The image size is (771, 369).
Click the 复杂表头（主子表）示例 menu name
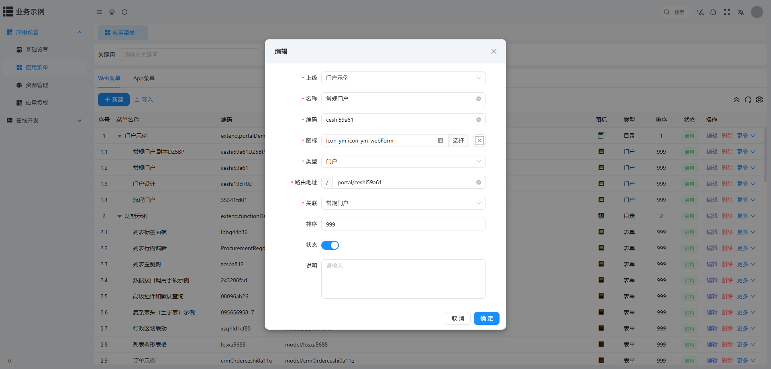(164, 312)
